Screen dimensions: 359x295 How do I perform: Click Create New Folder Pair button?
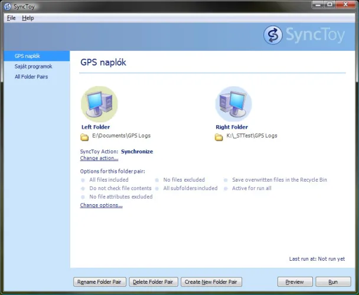(x=211, y=282)
